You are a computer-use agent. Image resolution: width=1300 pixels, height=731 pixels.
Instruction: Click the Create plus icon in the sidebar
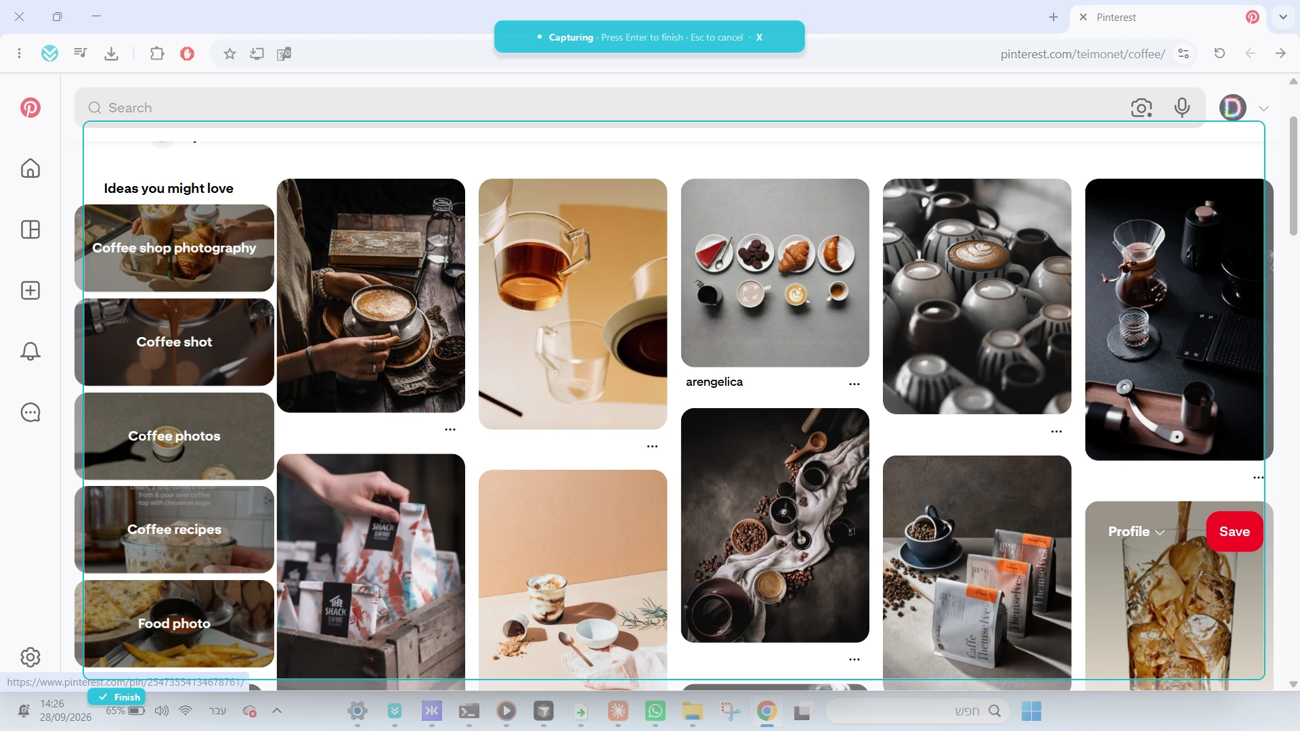tap(30, 290)
